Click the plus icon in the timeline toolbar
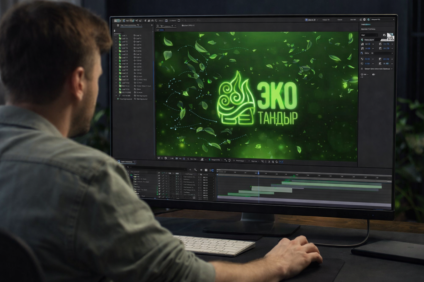Viewport: 424px width, 282px height. (x=190, y=170)
